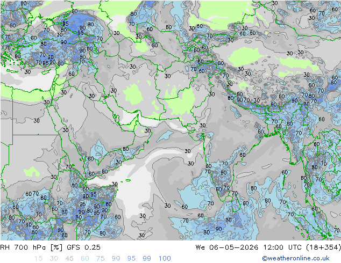Viewport: 341px width, 263px height.
Task: Select the 'RH 700 hPa [%]' title text
Action: (31, 247)
